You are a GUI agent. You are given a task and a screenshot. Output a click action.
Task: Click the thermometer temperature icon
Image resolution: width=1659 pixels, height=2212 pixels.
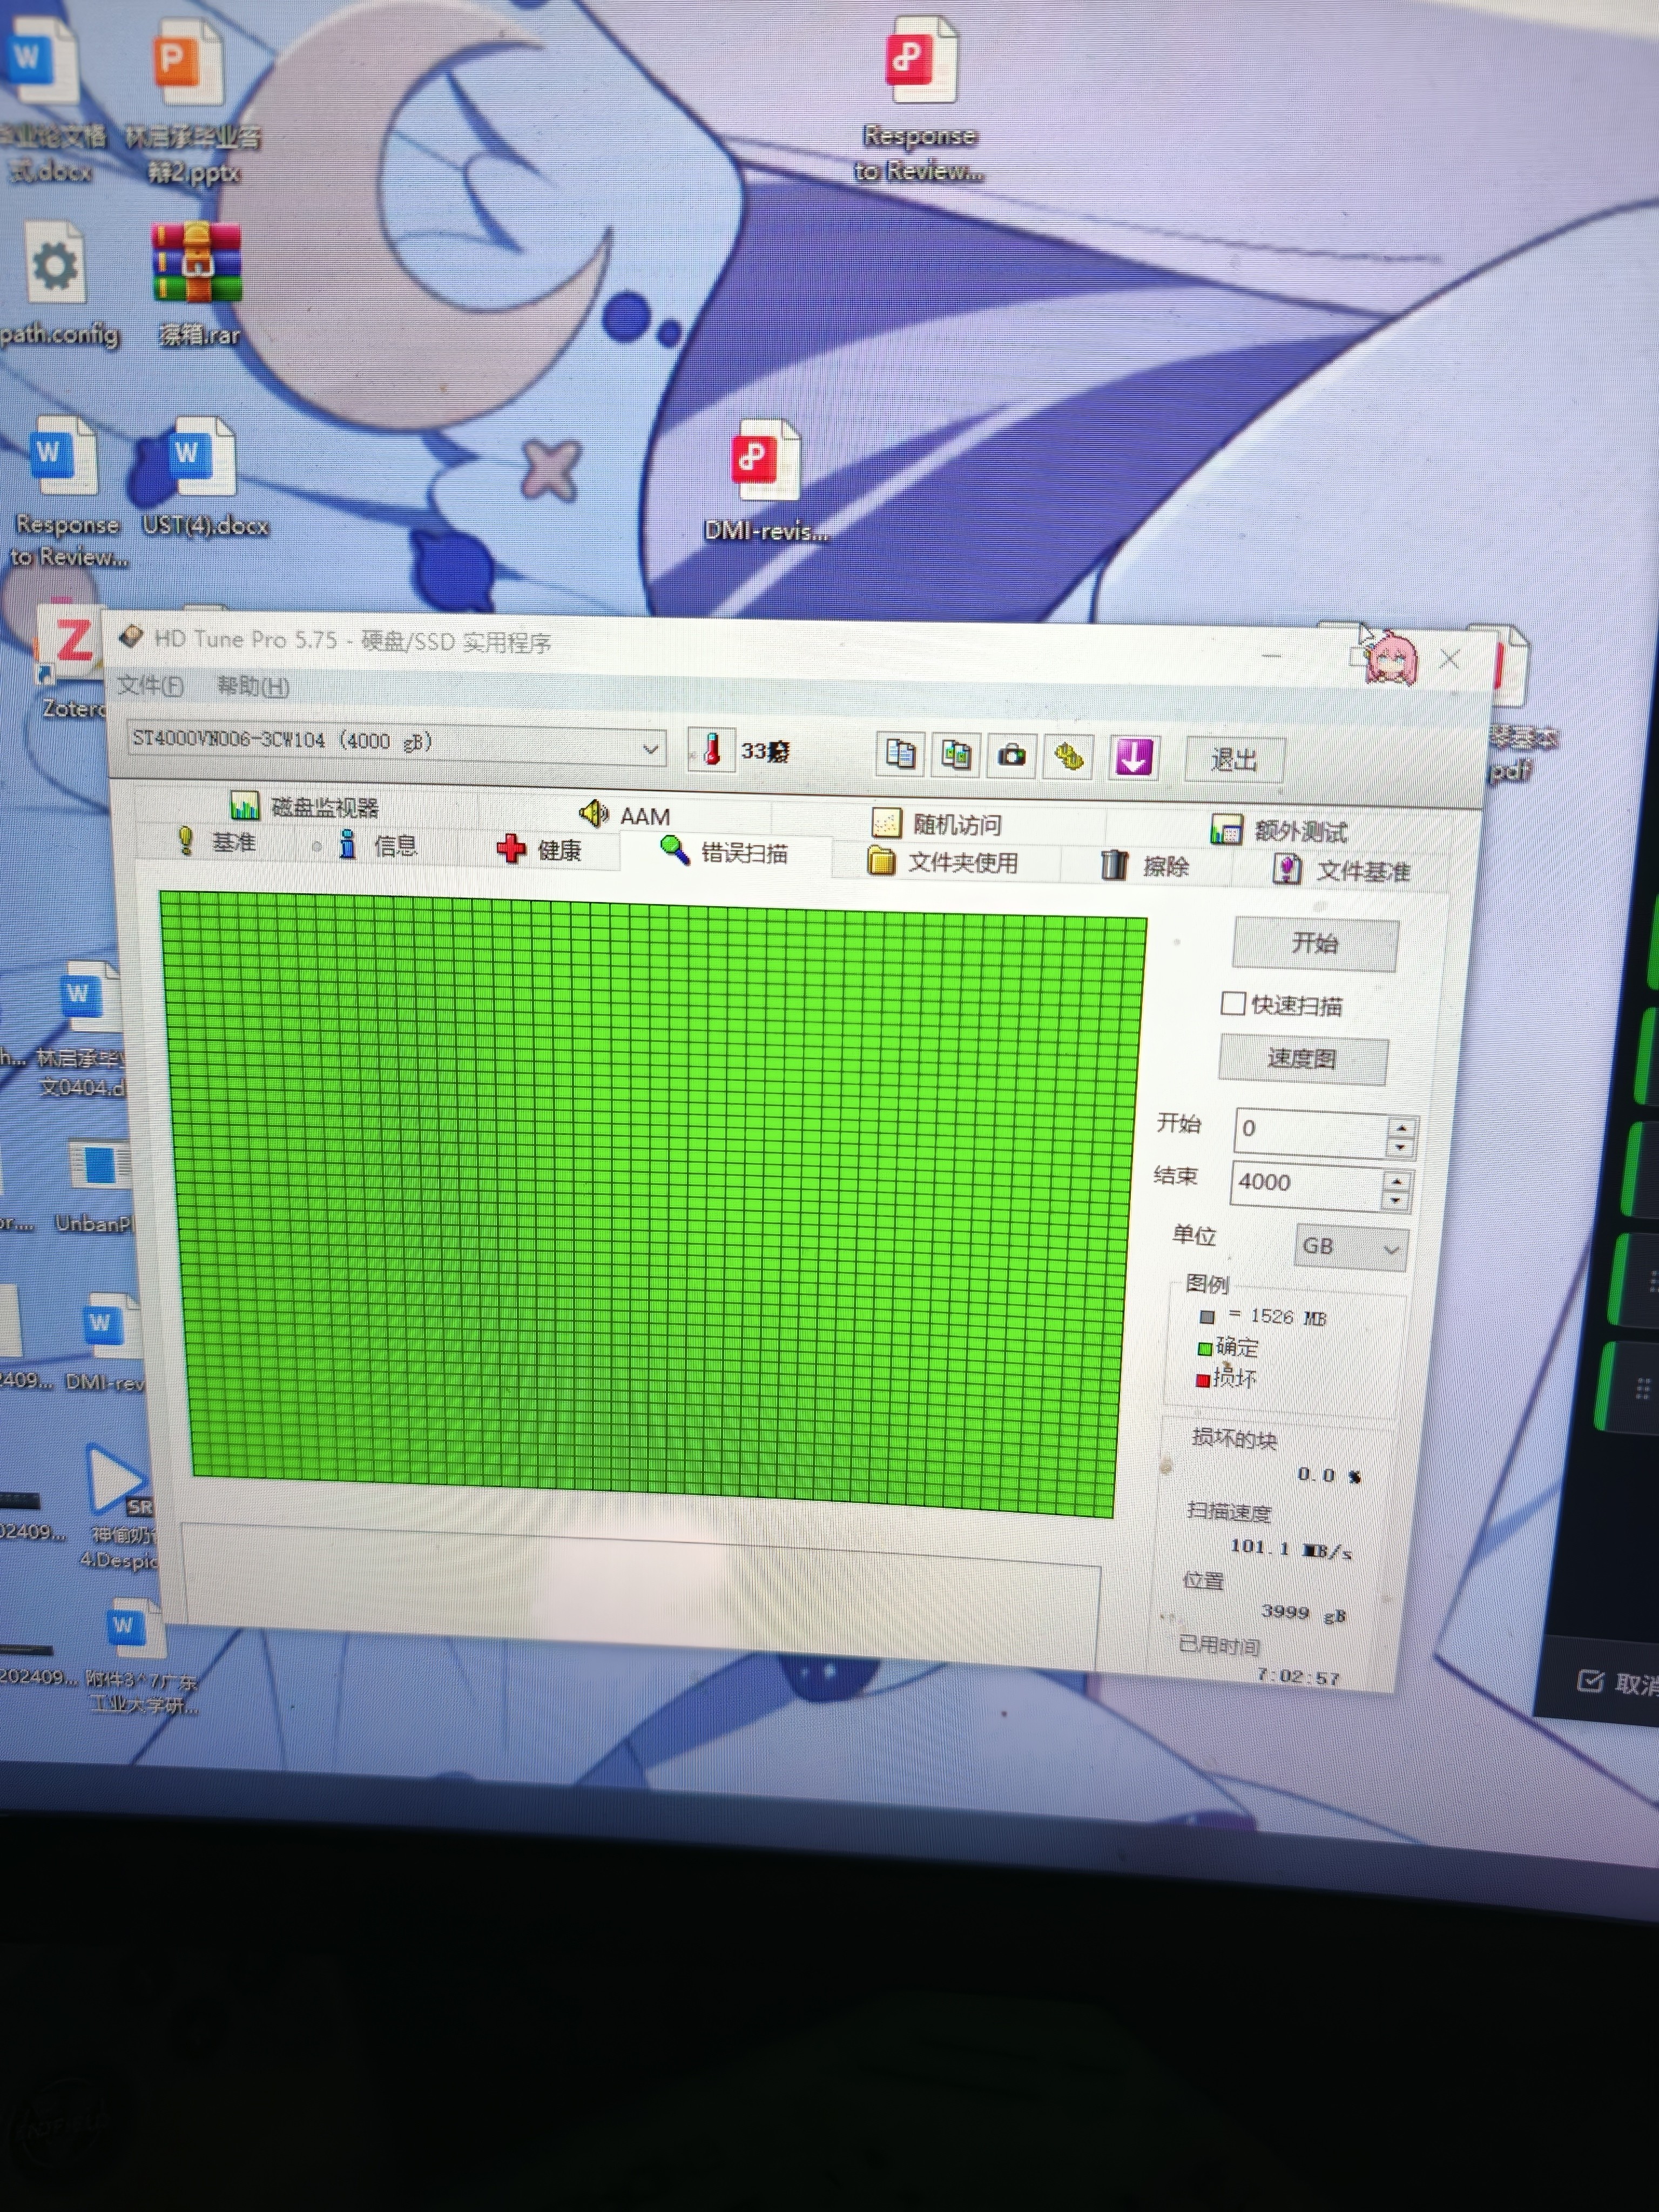pyautogui.click(x=711, y=750)
